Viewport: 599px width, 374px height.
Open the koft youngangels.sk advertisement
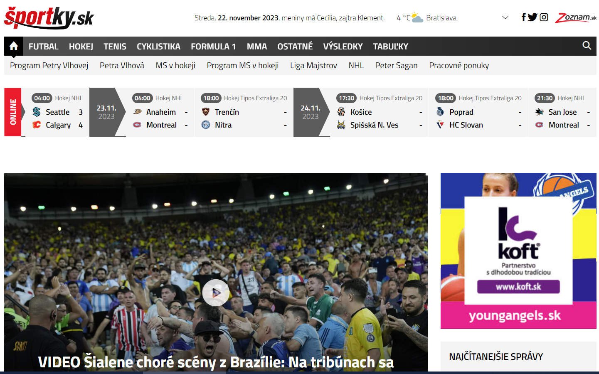point(518,251)
